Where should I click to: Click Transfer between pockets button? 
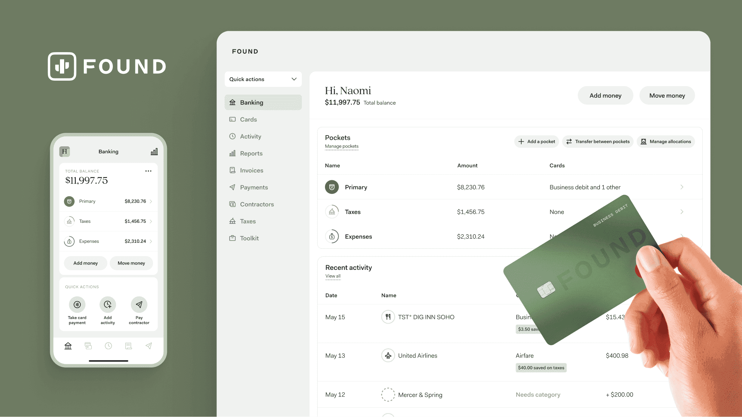[x=598, y=142]
